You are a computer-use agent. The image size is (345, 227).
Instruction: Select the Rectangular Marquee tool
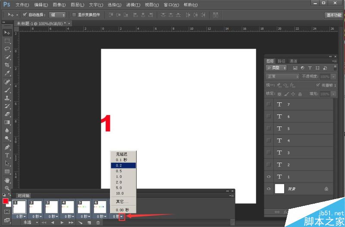pyautogui.click(x=7, y=40)
